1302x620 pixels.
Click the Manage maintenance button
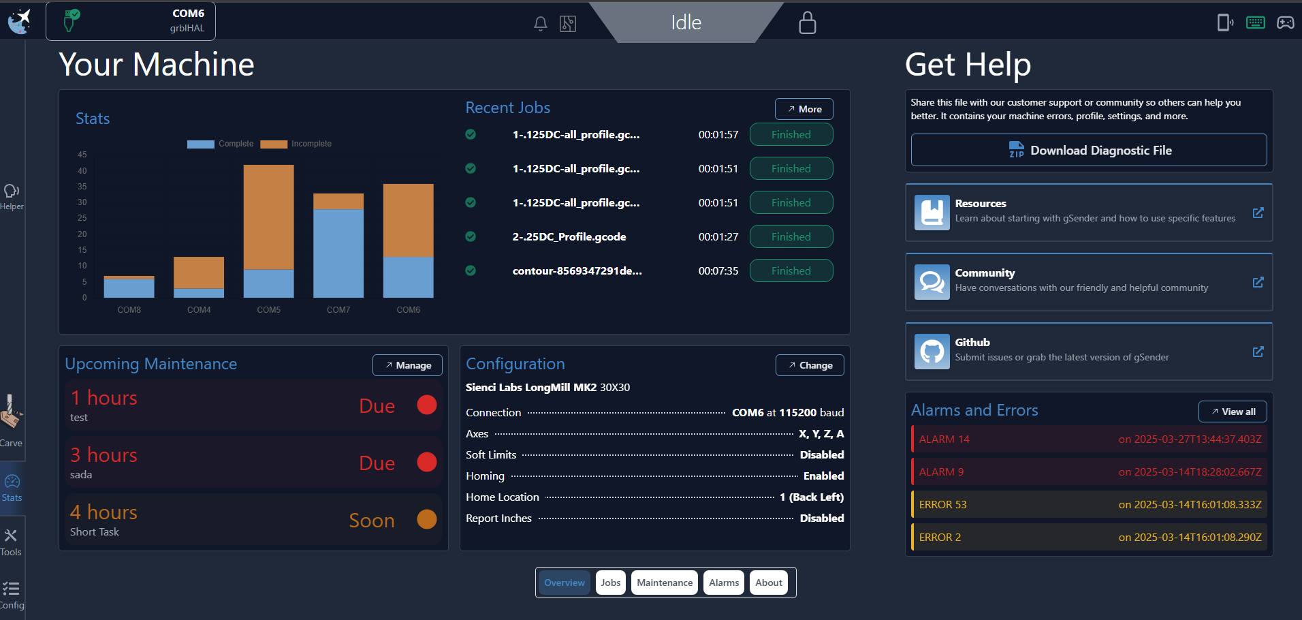pos(407,365)
